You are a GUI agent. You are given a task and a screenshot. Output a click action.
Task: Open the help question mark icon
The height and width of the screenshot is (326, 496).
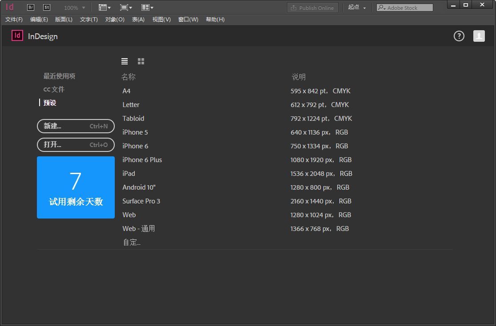(459, 36)
